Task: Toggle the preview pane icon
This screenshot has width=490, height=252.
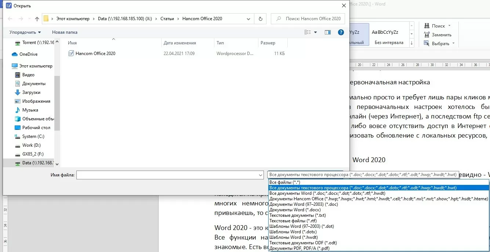Action: click(x=328, y=32)
